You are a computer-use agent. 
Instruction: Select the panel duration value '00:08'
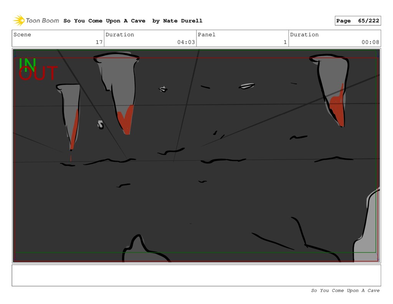click(370, 42)
